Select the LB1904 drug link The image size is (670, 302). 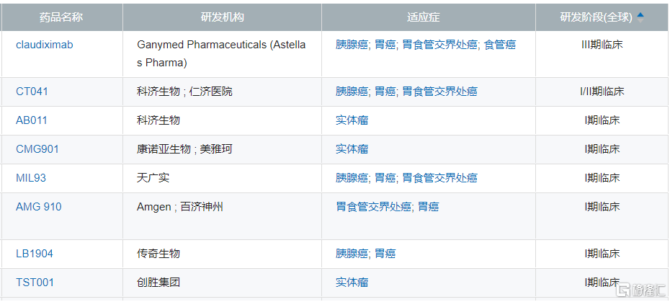point(35,254)
